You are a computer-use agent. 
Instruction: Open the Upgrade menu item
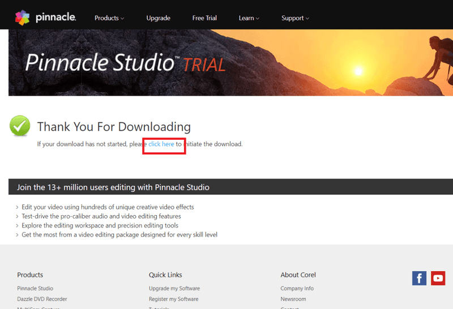pyautogui.click(x=159, y=18)
